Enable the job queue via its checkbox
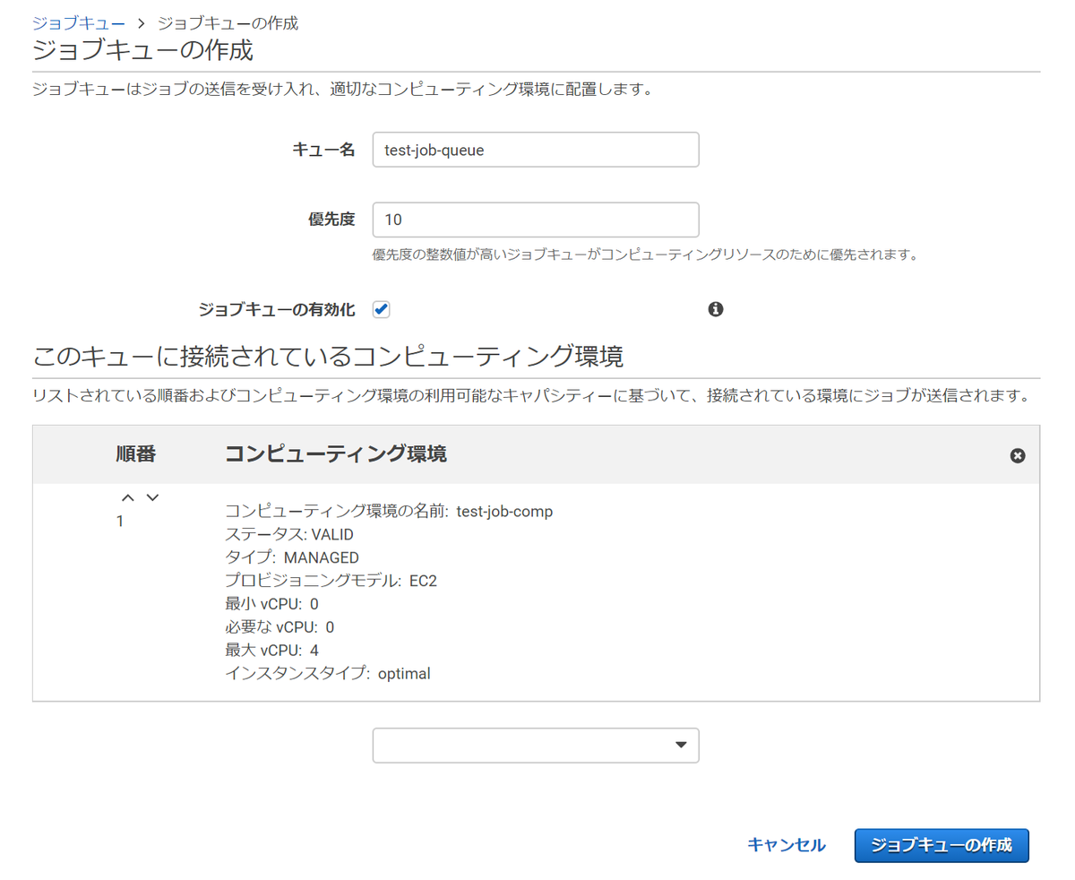Viewport: 1075px width, 880px height. click(381, 309)
